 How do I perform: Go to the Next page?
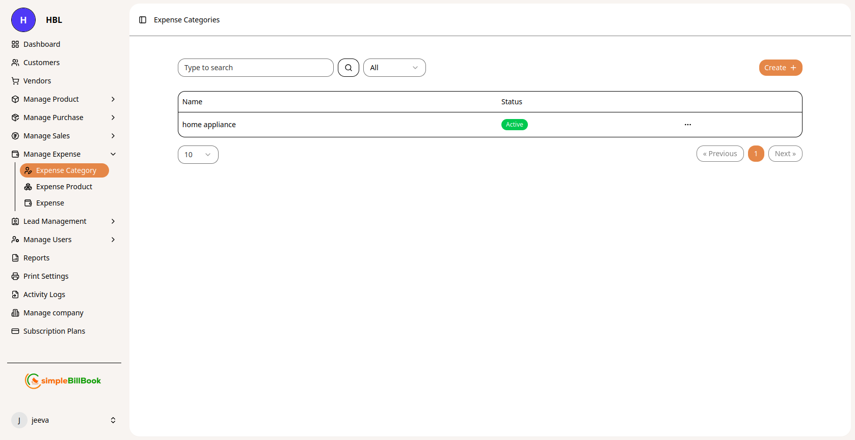tap(785, 154)
